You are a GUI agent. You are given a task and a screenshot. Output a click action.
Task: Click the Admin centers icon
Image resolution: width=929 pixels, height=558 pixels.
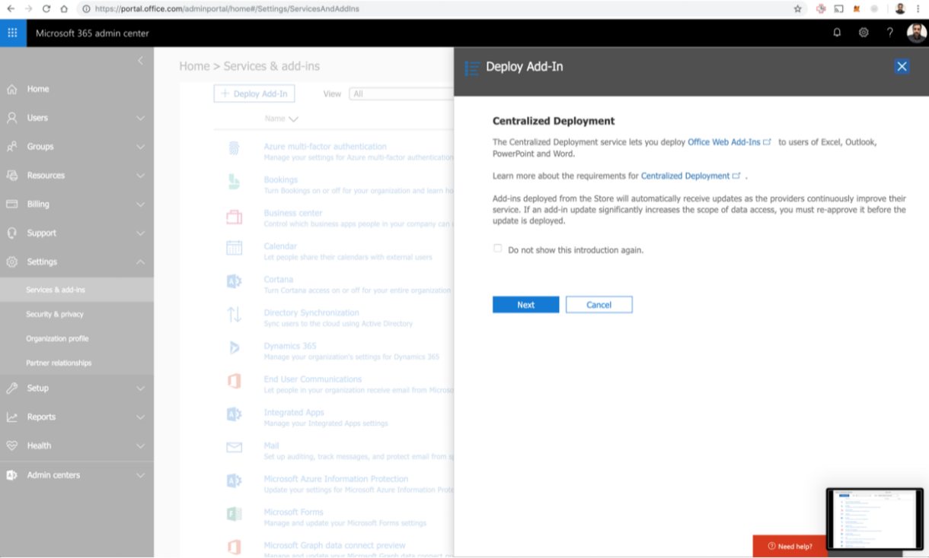12,475
